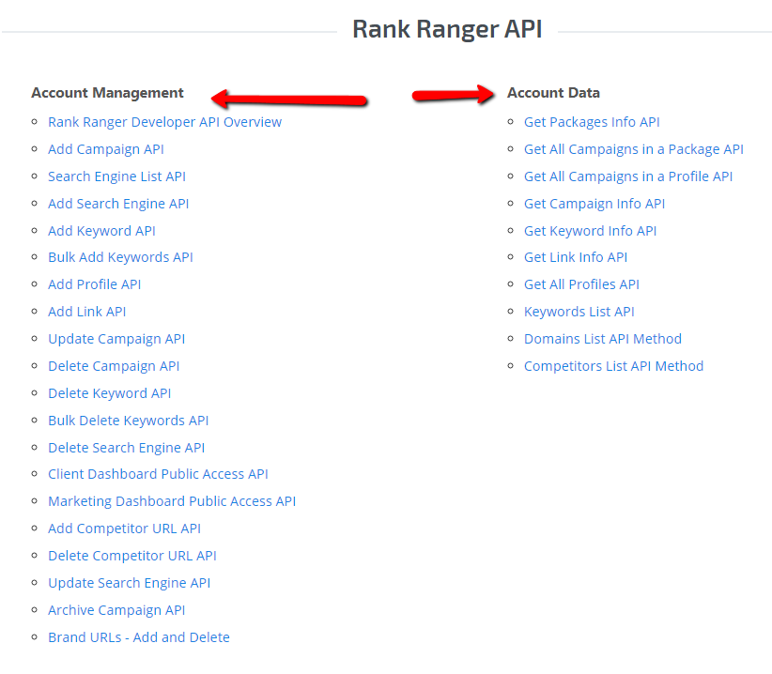772x674 pixels.
Task: Go to Add Search Engine API
Action: coord(118,204)
